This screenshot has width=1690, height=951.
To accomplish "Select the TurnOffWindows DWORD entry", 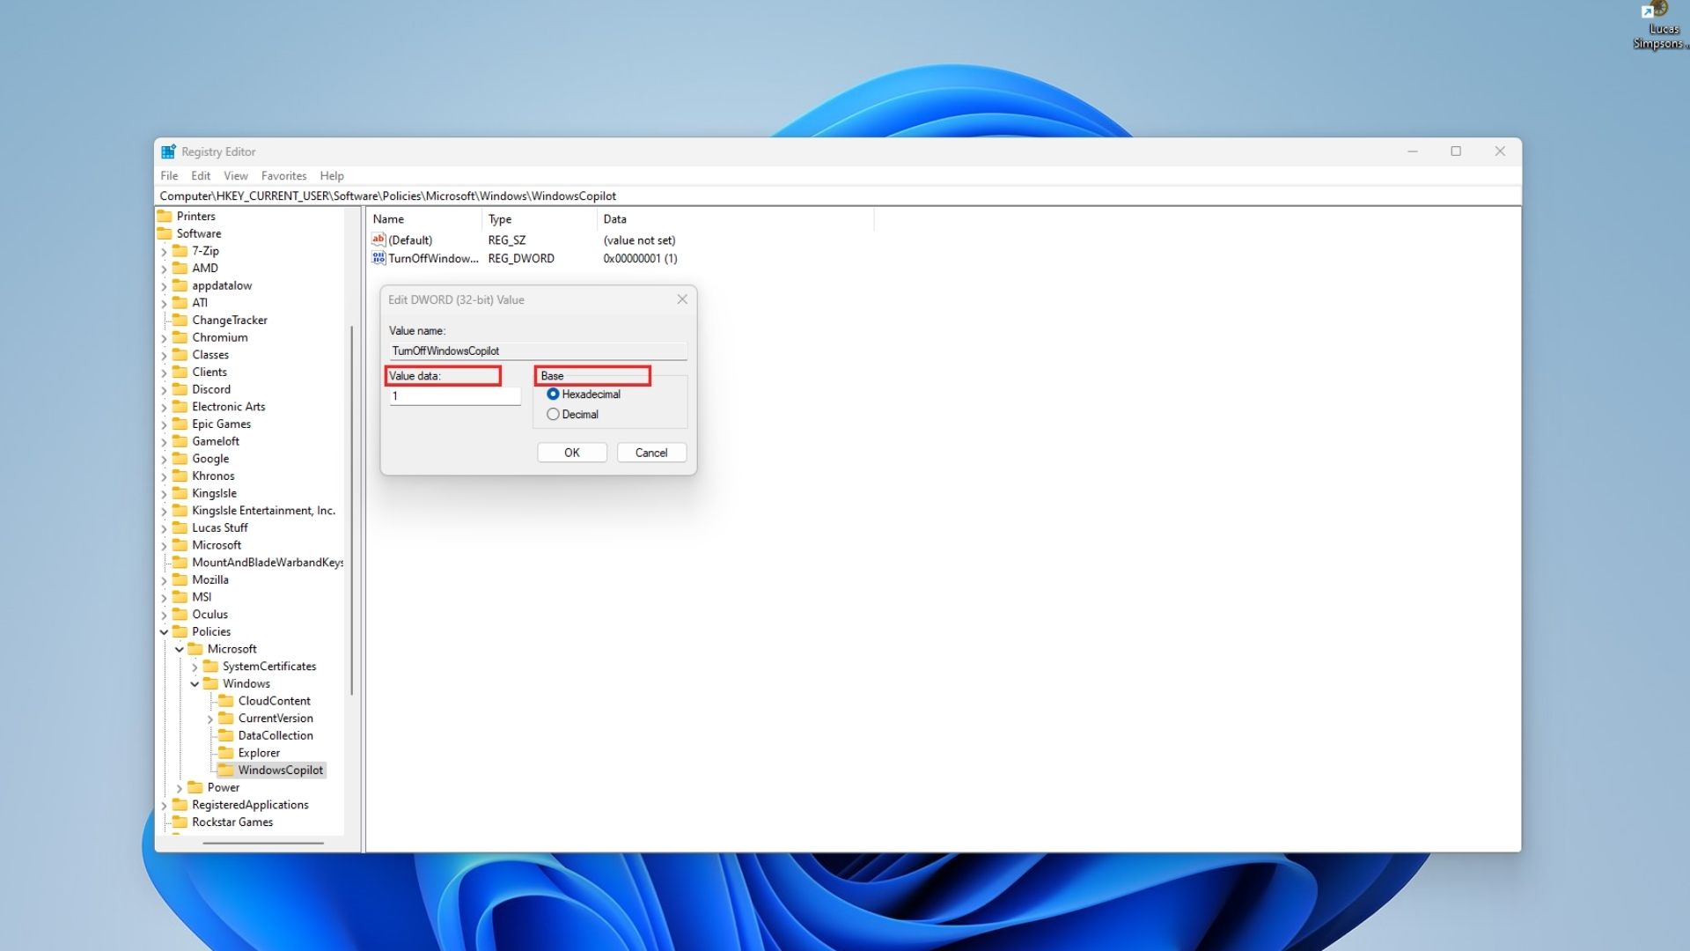I will pos(434,258).
